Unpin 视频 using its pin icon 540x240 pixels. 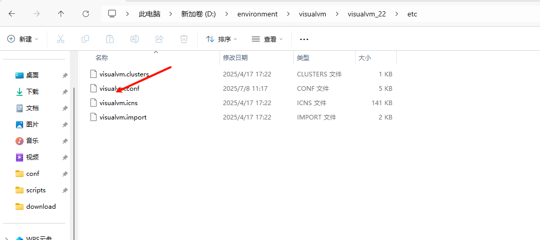65,158
